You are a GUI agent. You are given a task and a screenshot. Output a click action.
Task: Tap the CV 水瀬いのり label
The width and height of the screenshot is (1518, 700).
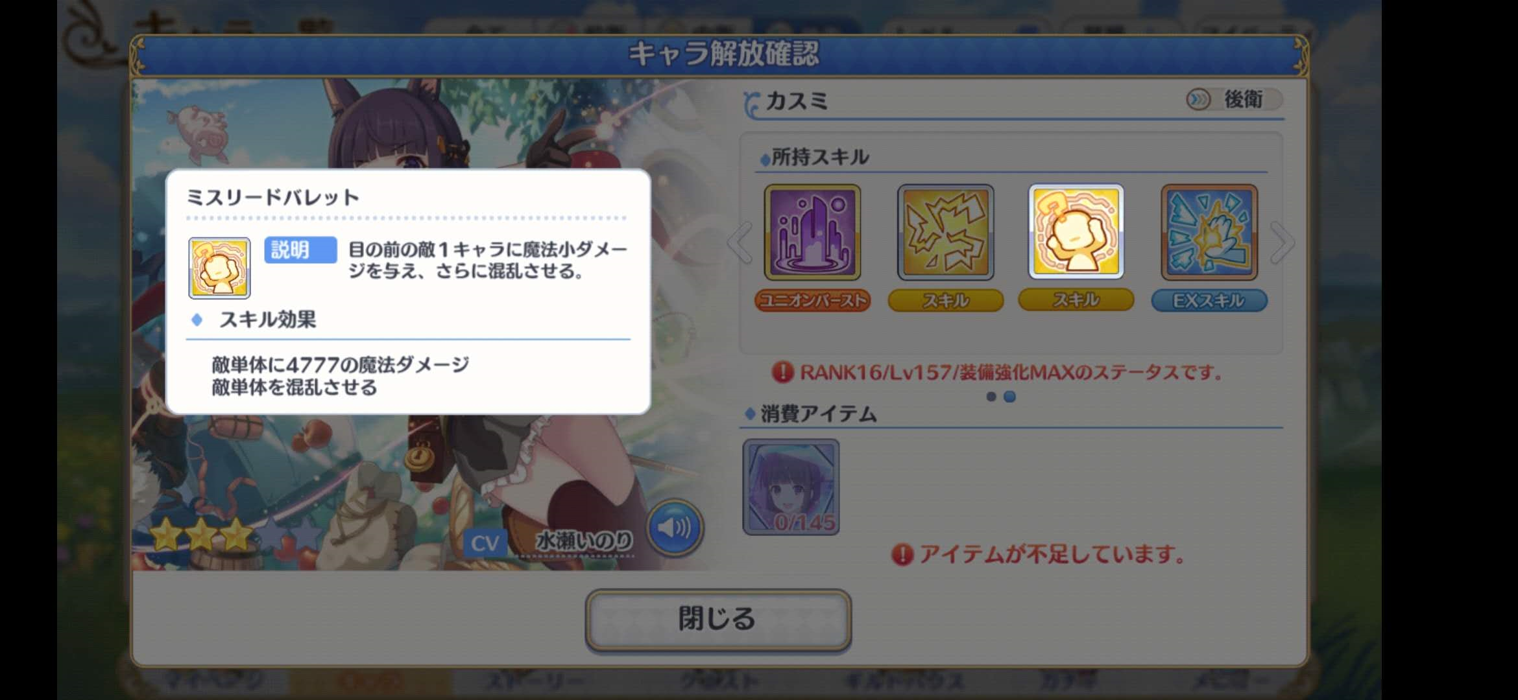pos(549,542)
